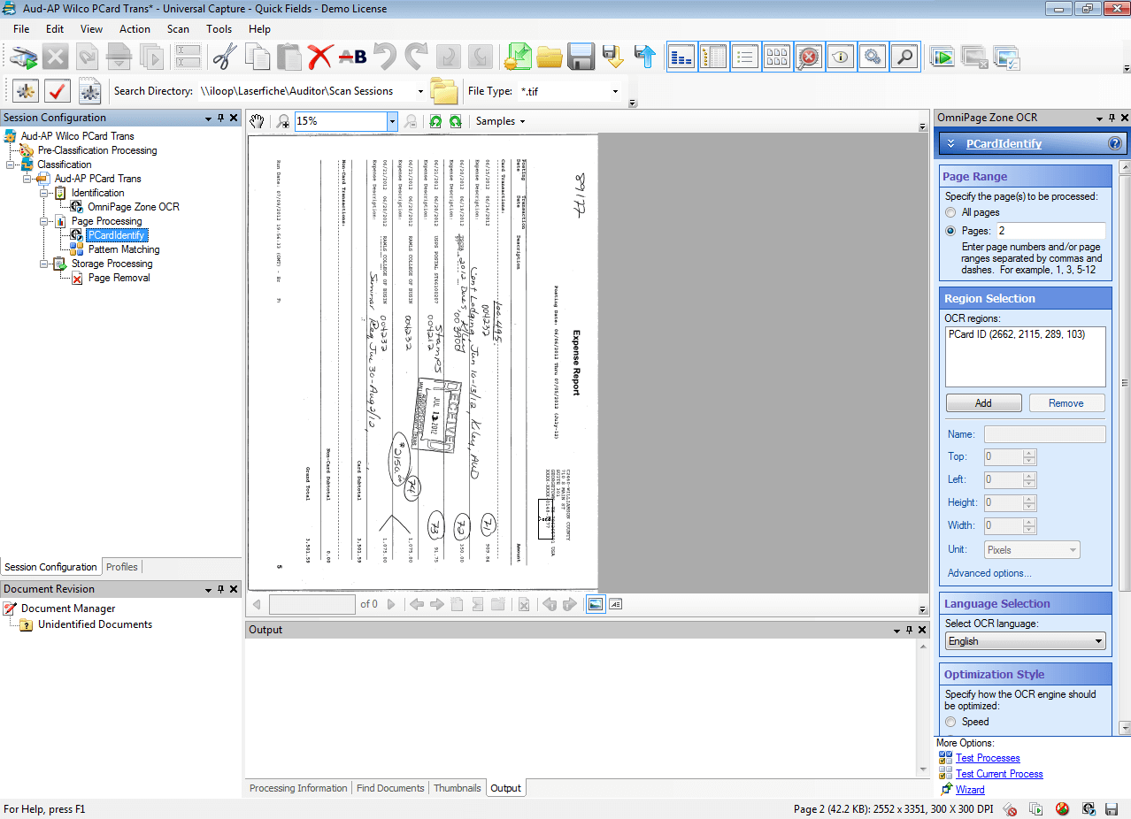Image resolution: width=1131 pixels, height=819 pixels.
Task: Open the Wizard link
Action: point(970,790)
